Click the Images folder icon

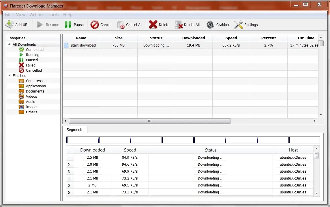click(x=21, y=107)
